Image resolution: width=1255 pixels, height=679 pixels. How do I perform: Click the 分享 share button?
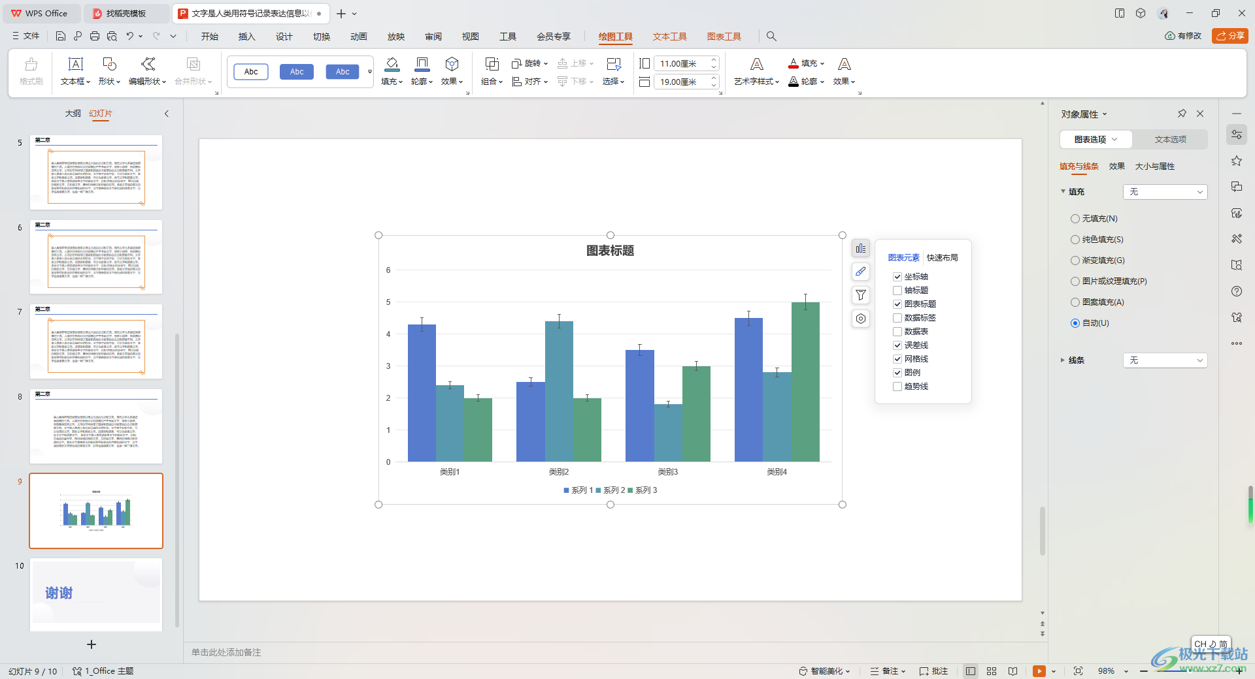1230,36
